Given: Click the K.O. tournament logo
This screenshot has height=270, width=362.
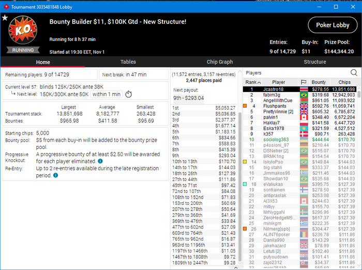Looking at the screenshot, I should [23, 30].
